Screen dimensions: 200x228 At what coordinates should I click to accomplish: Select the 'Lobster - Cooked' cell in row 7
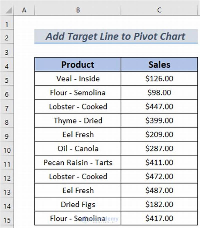pyautogui.click(x=78, y=106)
